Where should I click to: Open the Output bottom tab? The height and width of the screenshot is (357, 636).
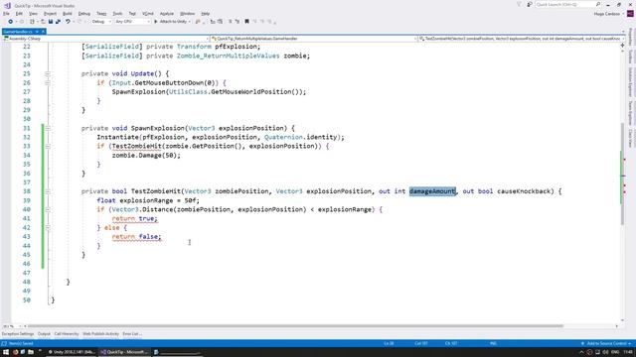coord(44,334)
